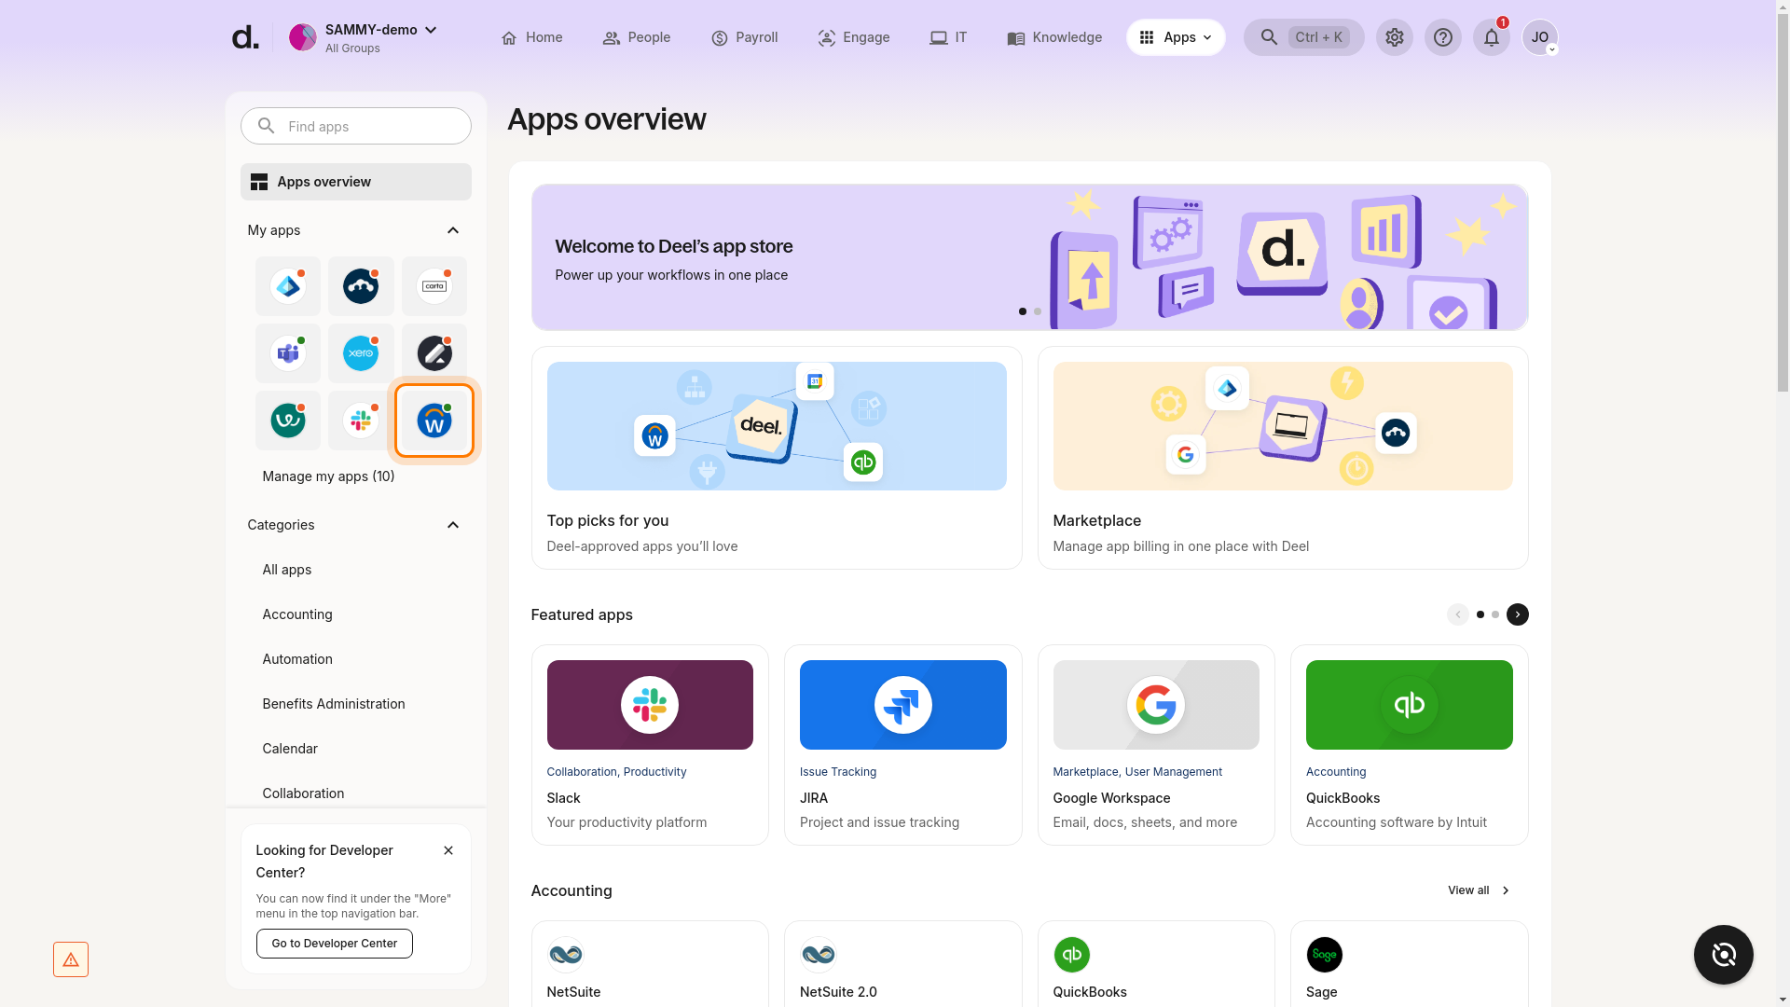Click Go to Developer Center button
Image resolution: width=1790 pixels, height=1007 pixels.
(x=335, y=944)
